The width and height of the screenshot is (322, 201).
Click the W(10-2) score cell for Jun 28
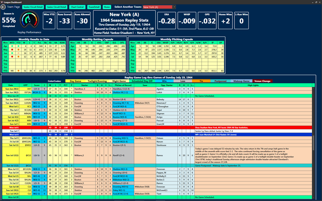point(37,92)
